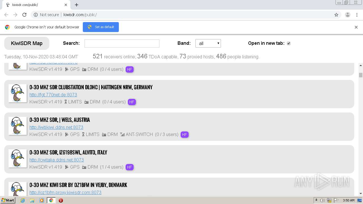The image size is (363, 204).
Task: Click the ANT-SWITCH signal icon in Wels row
Action: [x=122, y=134]
